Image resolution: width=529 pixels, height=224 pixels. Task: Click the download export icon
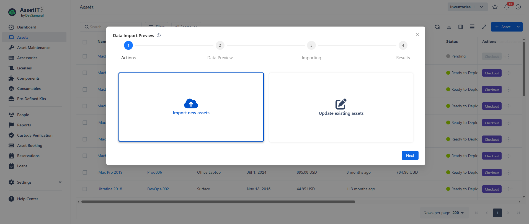(449, 27)
